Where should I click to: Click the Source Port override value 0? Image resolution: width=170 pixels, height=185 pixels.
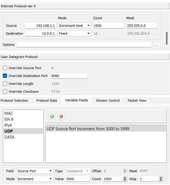click(x=69, y=68)
